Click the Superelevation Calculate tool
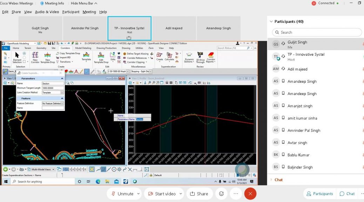The width and height of the screenshot is (364, 202). tap(169, 56)
